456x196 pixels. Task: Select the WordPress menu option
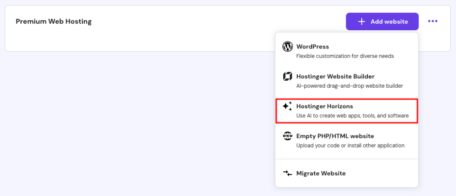[x=346, y=51]
